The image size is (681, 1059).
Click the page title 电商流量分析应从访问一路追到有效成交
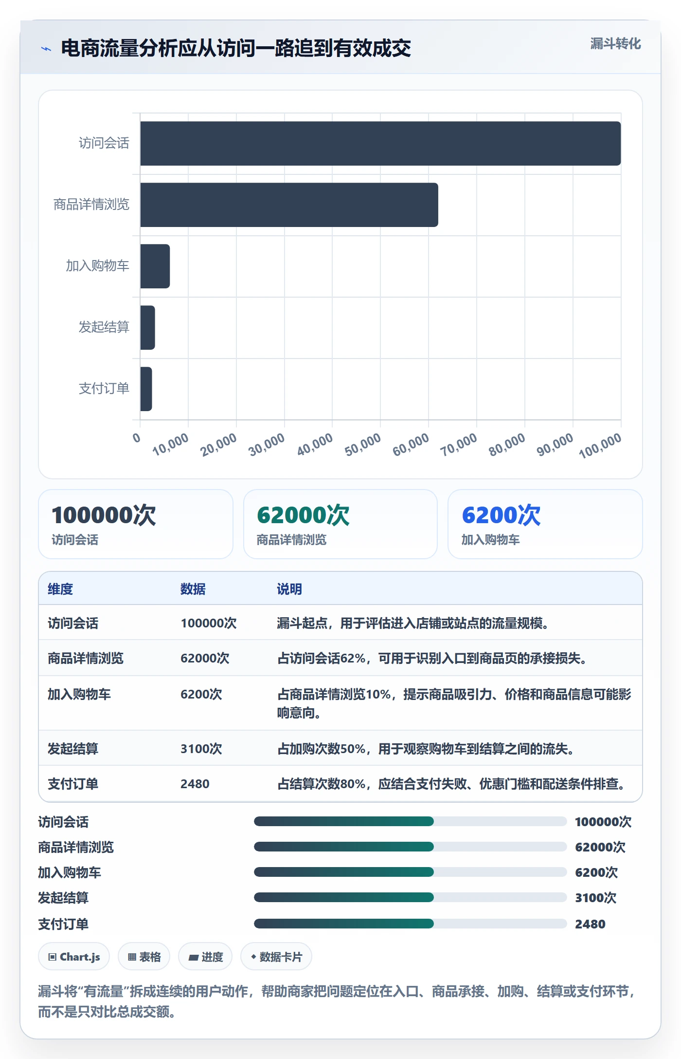pos(236,48)
